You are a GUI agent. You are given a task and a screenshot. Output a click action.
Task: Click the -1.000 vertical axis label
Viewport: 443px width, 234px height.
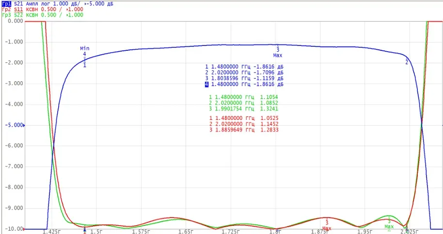(14, 42)
